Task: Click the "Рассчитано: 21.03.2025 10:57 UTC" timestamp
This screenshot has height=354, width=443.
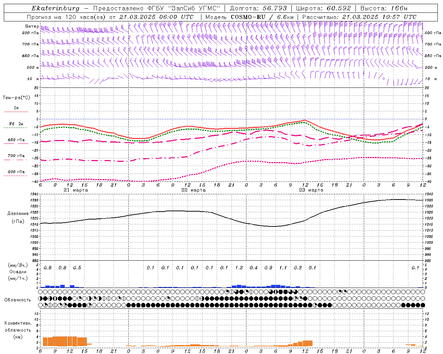Action: pyautogui.click(x=359, y=17)
